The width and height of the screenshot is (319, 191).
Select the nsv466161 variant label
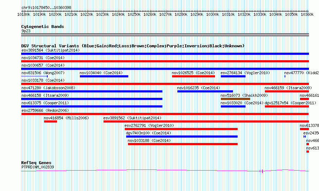309,95
